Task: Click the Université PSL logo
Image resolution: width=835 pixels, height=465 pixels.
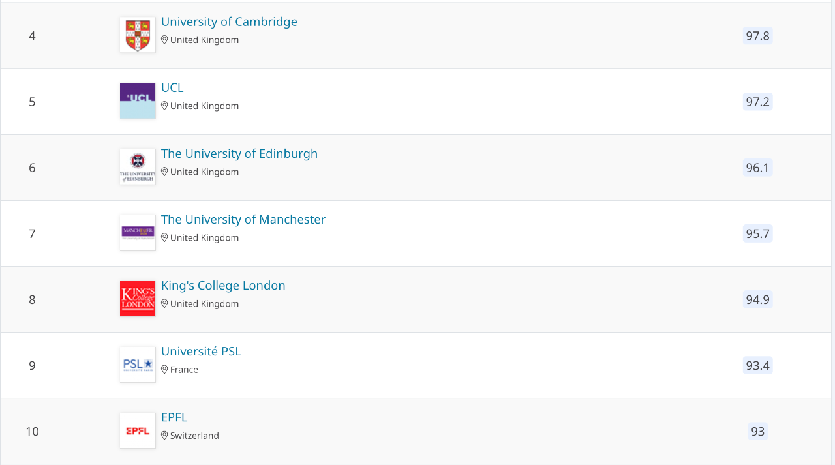Action: pyautogui.click(x=138, y=365)
